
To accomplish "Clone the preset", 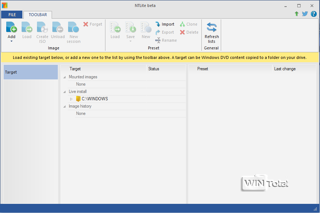I will click(x=189, y=24).
